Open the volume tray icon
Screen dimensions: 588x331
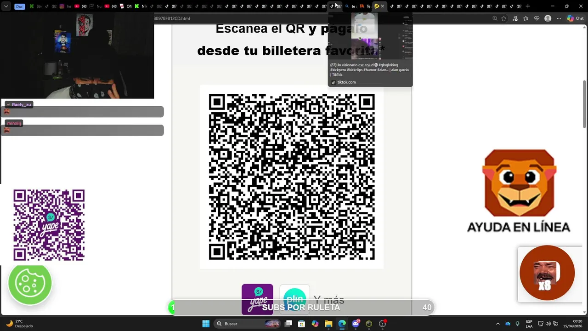[x=548, y=324]
